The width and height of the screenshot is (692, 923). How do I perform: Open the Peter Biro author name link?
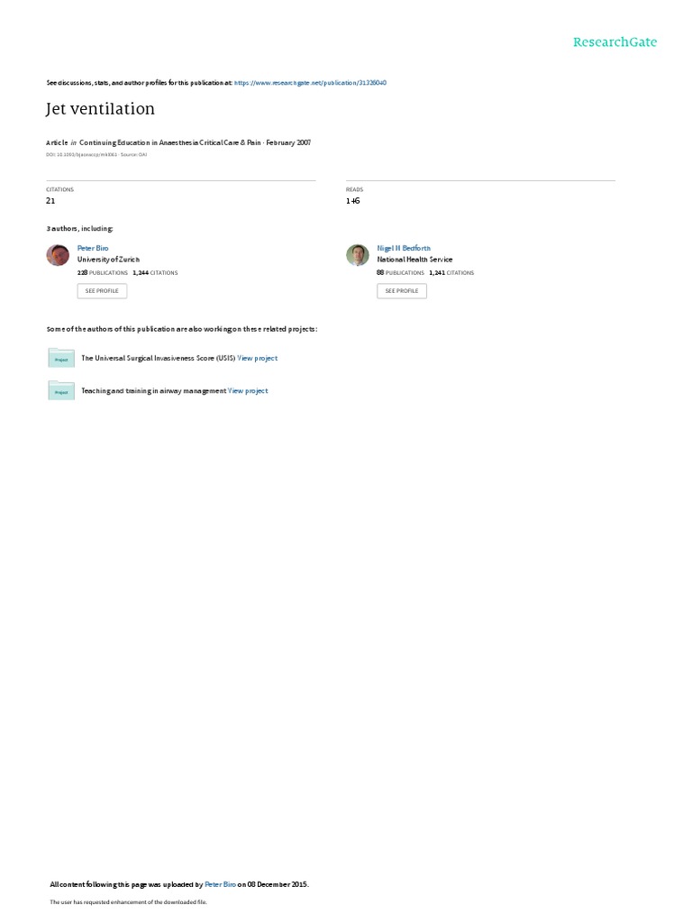93,249
